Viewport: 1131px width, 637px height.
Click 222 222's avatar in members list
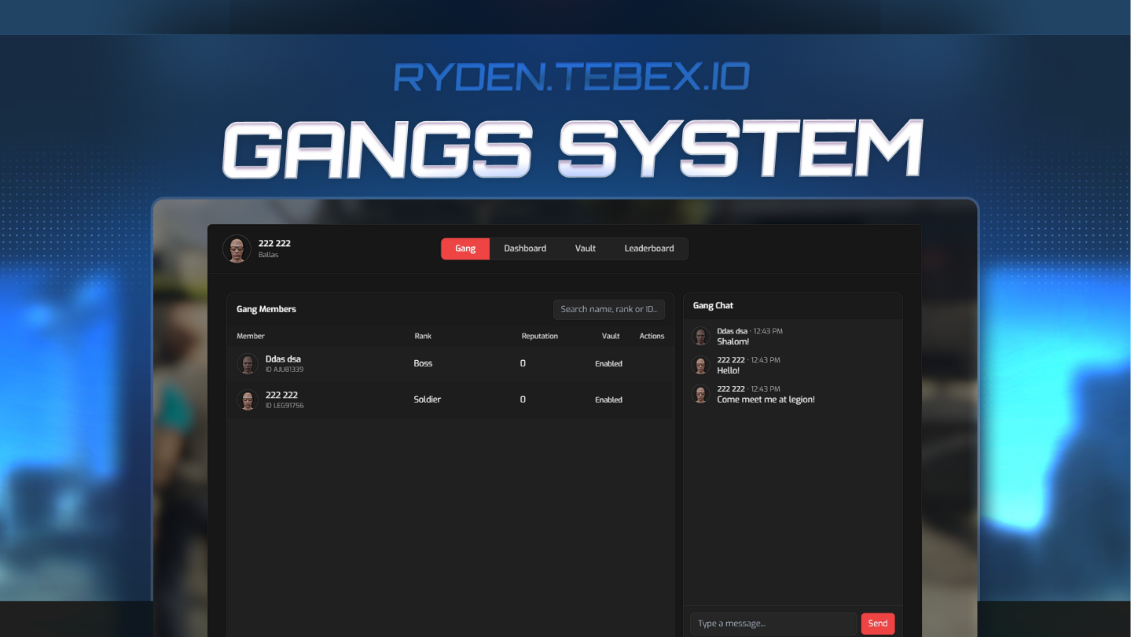coord(248,400)
